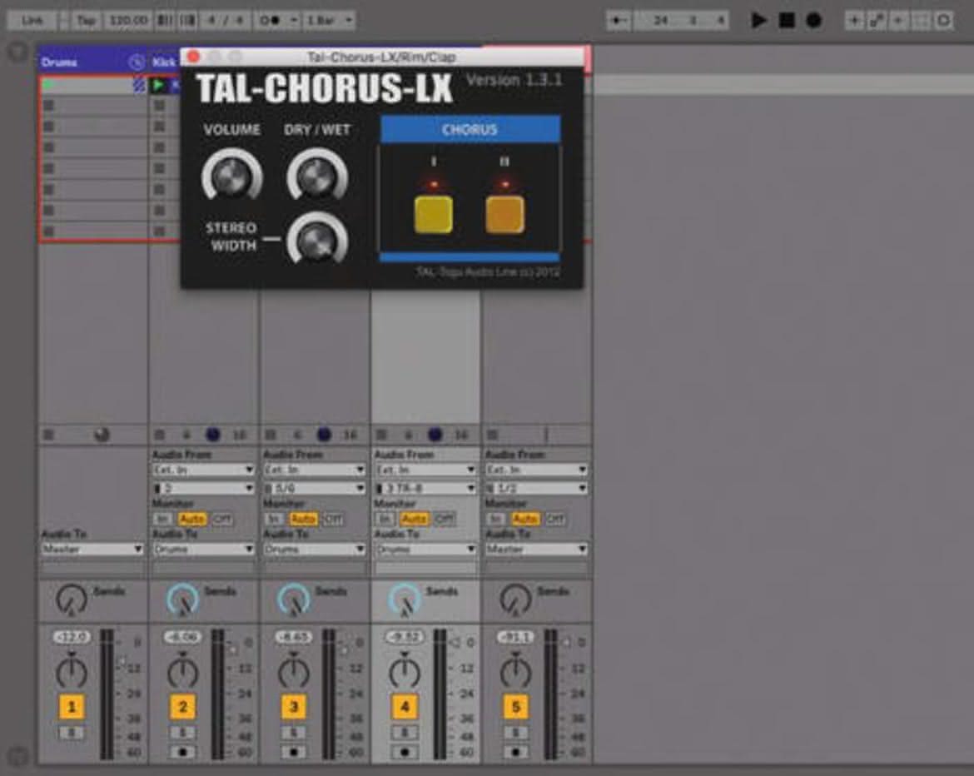Click the 120.00 tempo field
The image size is (974, 776).
pyautogui.click(x=128, y=21)
